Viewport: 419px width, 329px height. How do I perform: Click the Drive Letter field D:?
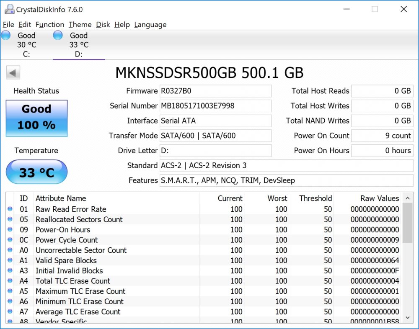215,151
